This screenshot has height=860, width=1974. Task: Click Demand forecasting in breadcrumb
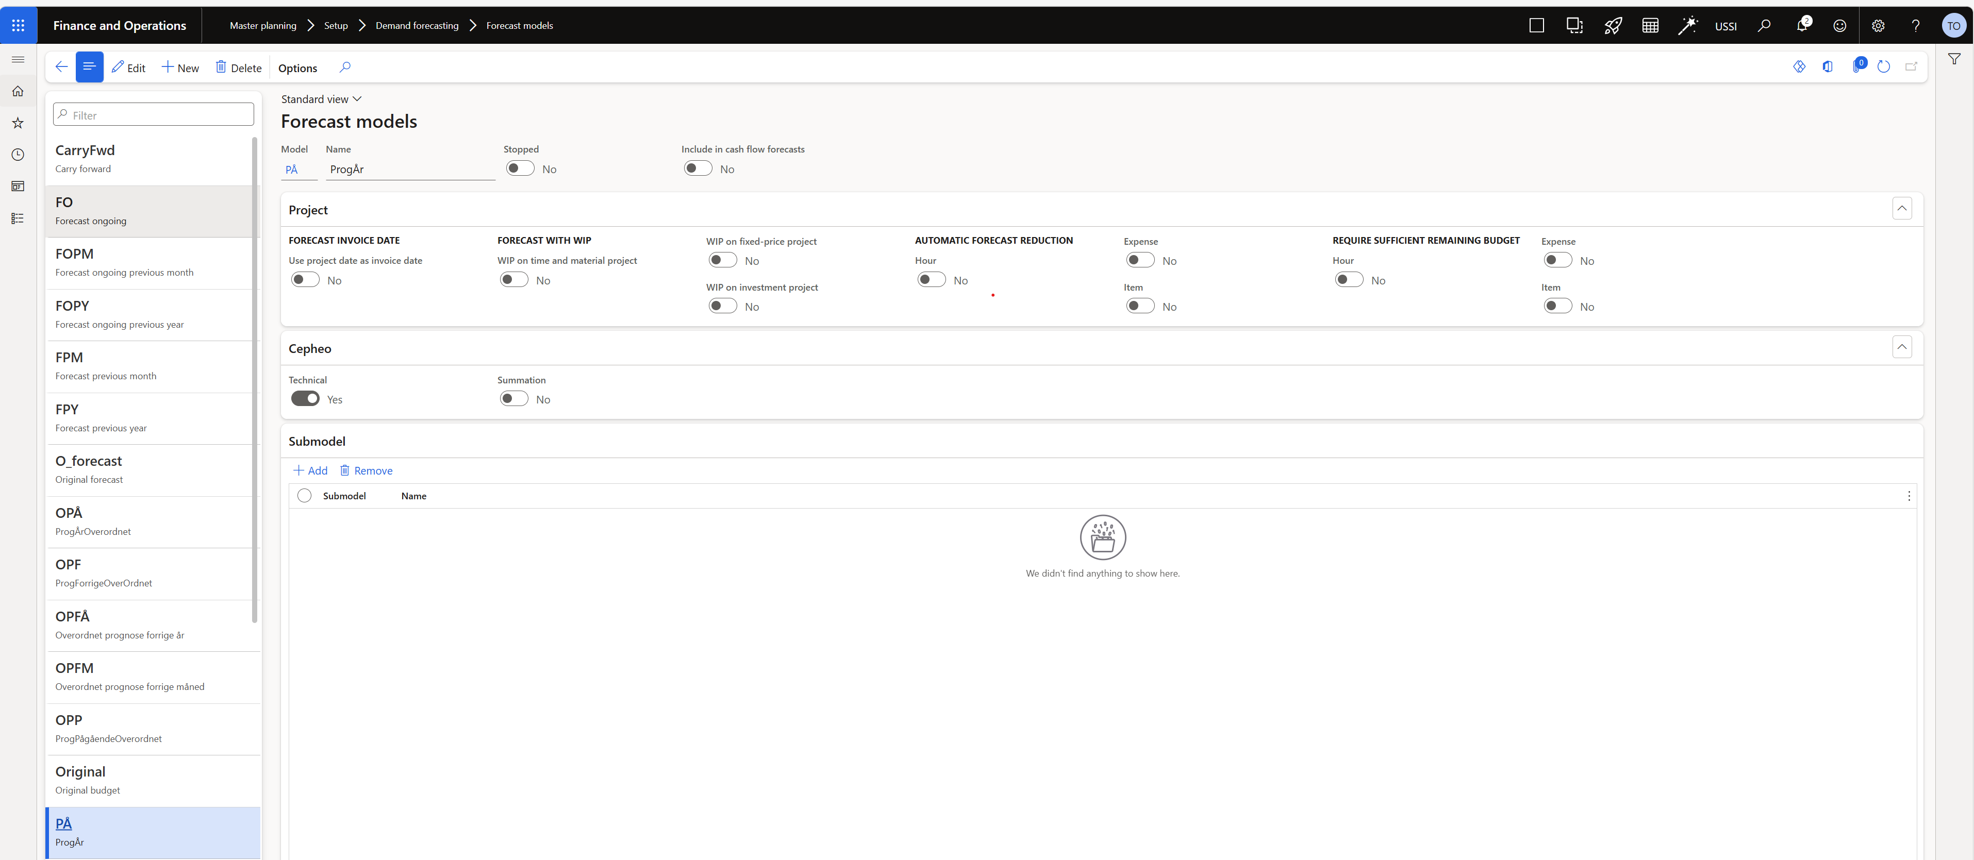pos(417,25)
